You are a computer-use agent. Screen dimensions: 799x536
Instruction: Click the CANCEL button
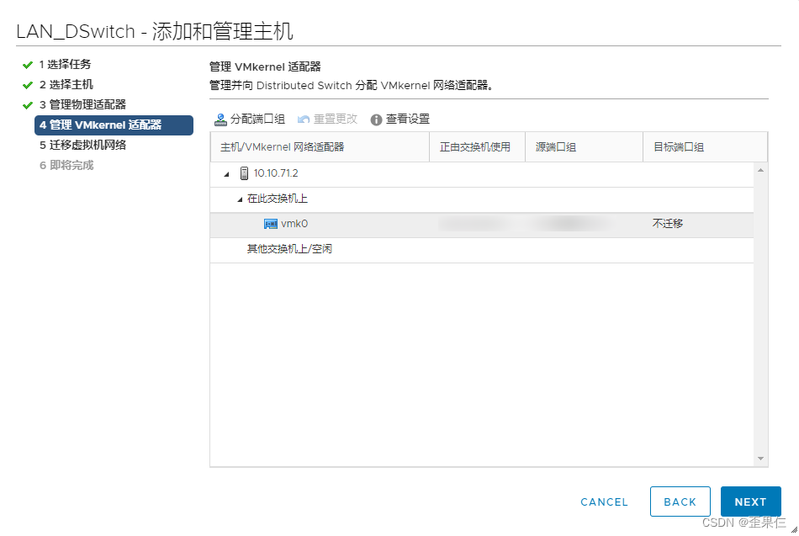click(x=604, y=502)
